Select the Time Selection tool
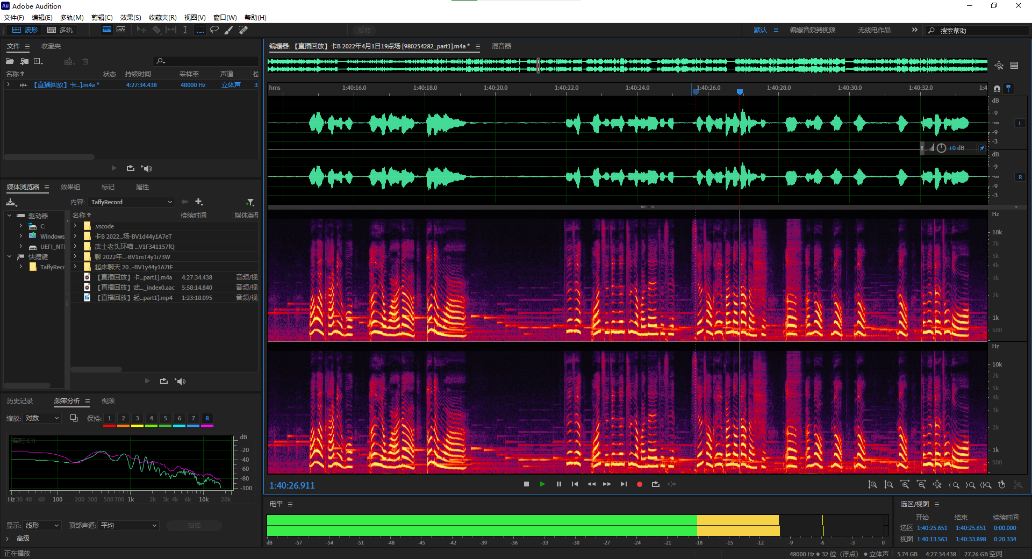 [185, 30]
